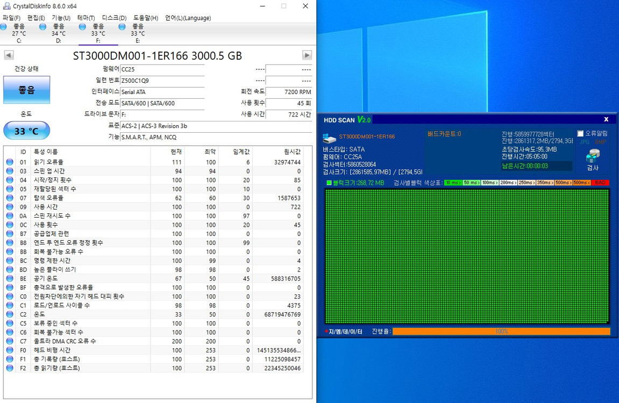Expand the 테마(T) menu

pyautogui.click(x=86, y=18)
